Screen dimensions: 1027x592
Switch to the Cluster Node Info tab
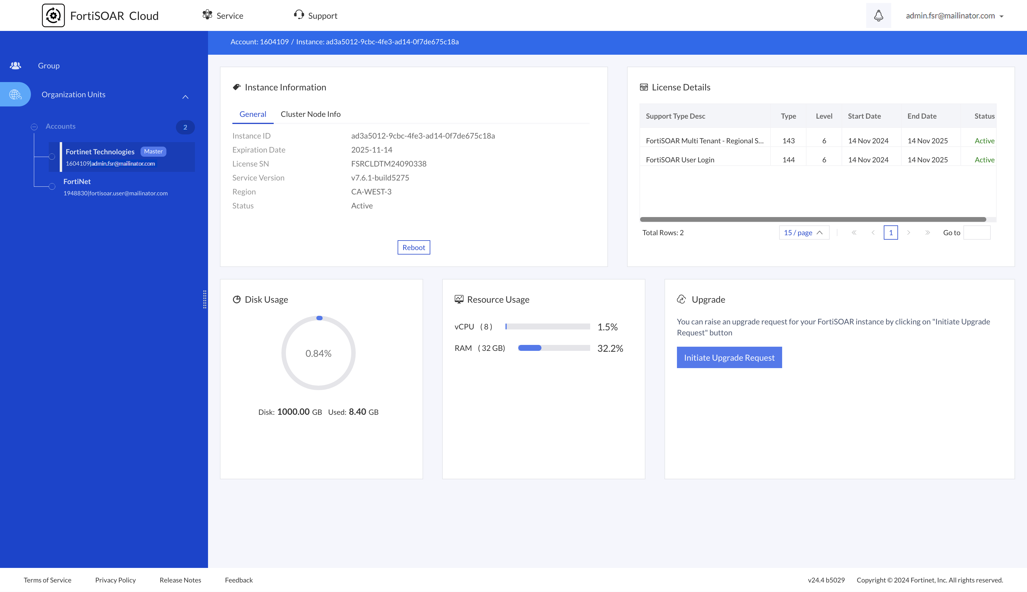pos(310,114)
